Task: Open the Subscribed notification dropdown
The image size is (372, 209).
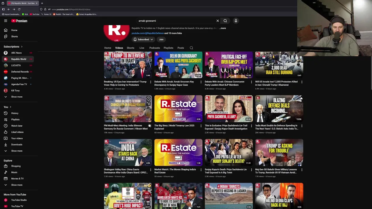Action: pyautogui.click(x=143, y=39)
